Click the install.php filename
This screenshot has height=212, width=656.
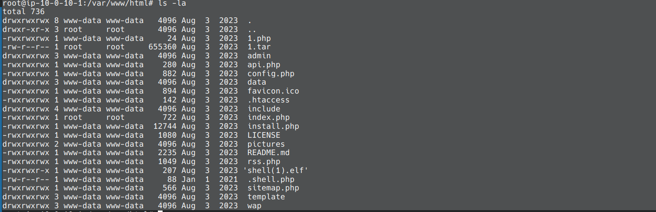[x=273, y=126]
